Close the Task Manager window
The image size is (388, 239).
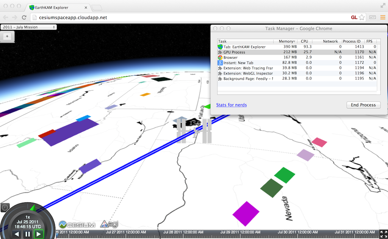(215, 29)
